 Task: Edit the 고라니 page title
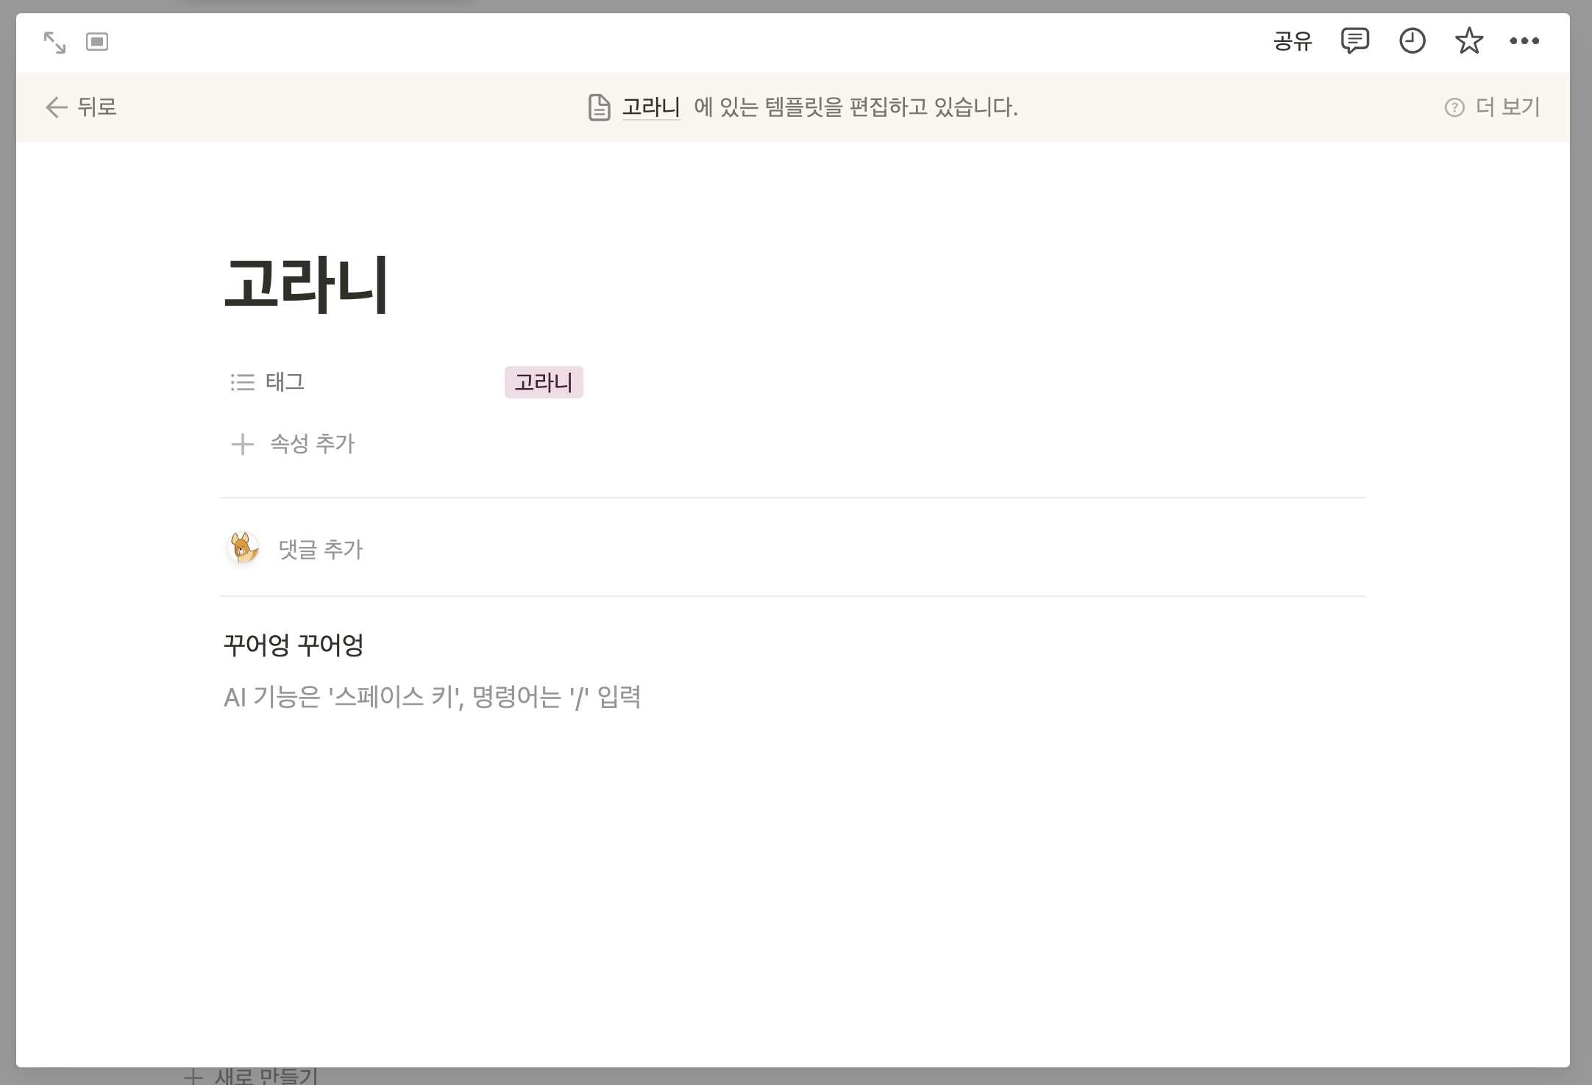[x=306, y=284]
